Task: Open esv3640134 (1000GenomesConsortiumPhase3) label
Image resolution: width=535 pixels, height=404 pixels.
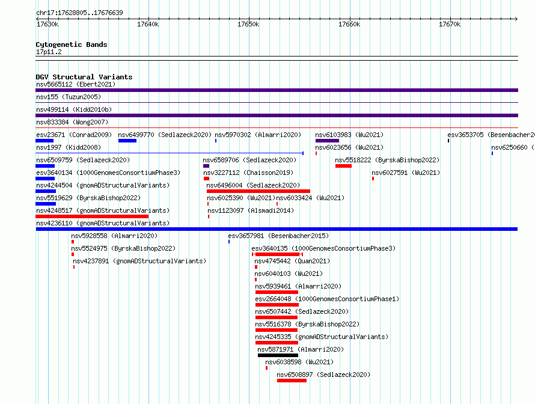Action: pyautogui.click(x=108, y=173)
